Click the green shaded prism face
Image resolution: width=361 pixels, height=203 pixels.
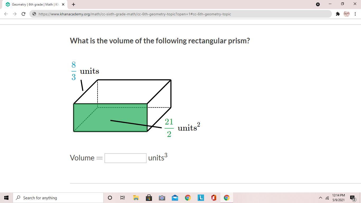coord(110,118)
